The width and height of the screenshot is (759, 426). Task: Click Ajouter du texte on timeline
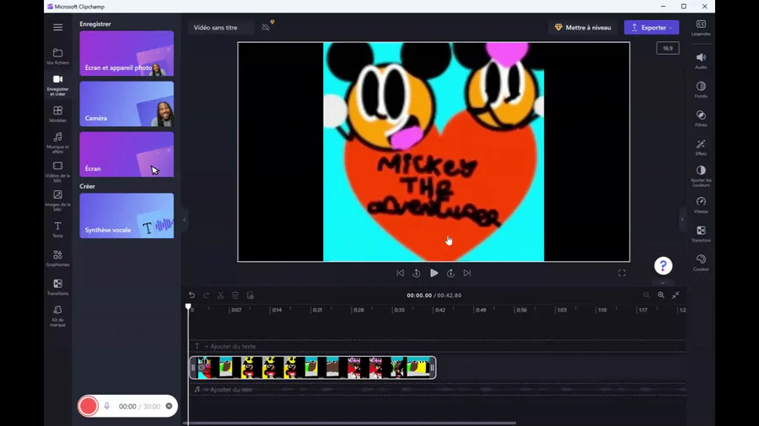(229, 346)
